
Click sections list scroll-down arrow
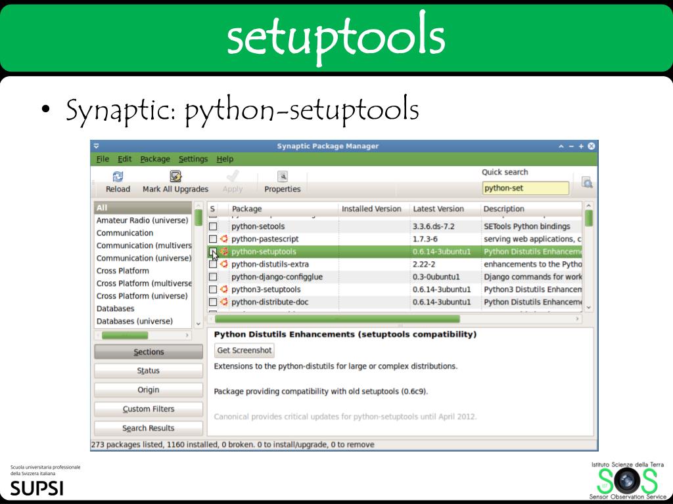coord(198,324)
